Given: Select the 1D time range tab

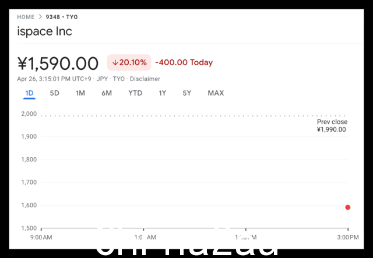Looking at the screenshot, I should tap(29, 93).
